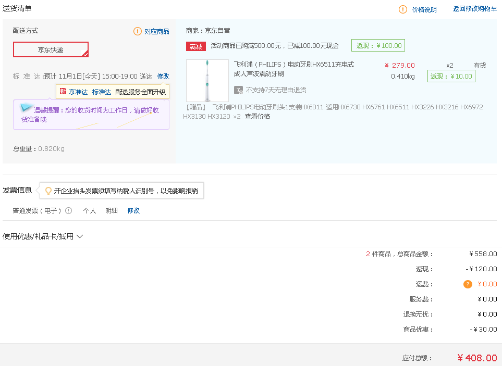
Task: Open the Philips toothbrush product thumbnail
Action: 207,81
